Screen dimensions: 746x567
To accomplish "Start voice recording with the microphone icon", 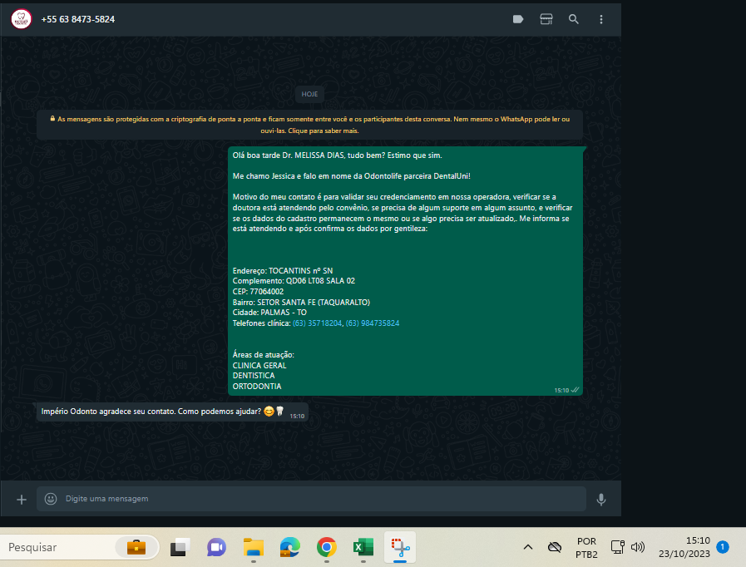I will 601,499.
